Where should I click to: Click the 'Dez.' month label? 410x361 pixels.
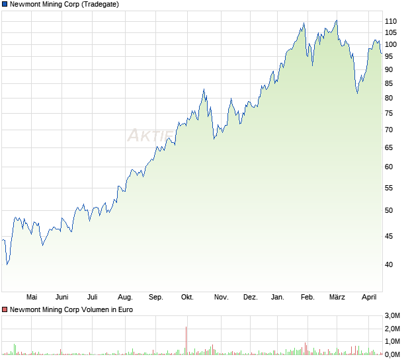pyautogui.click(x=250, y=297)
